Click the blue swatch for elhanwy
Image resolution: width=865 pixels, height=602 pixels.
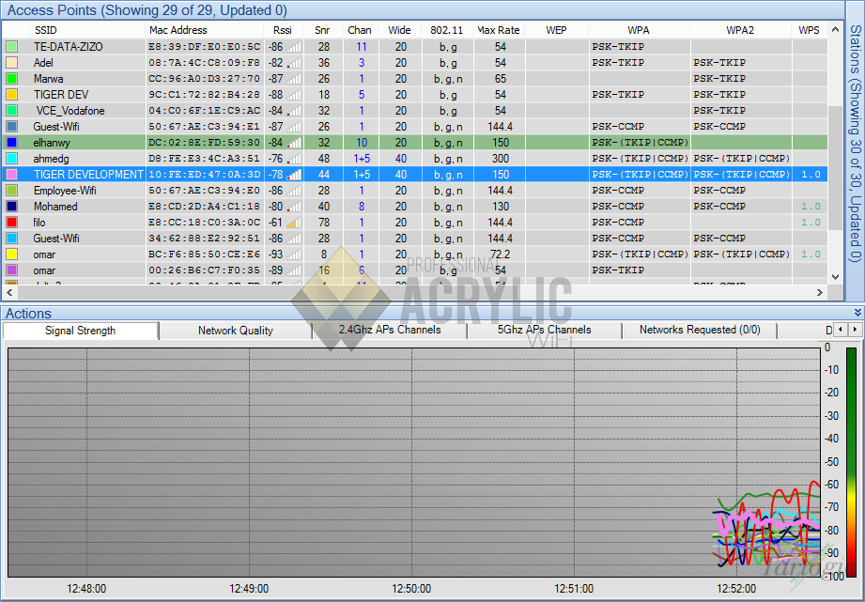click(11, 143)
